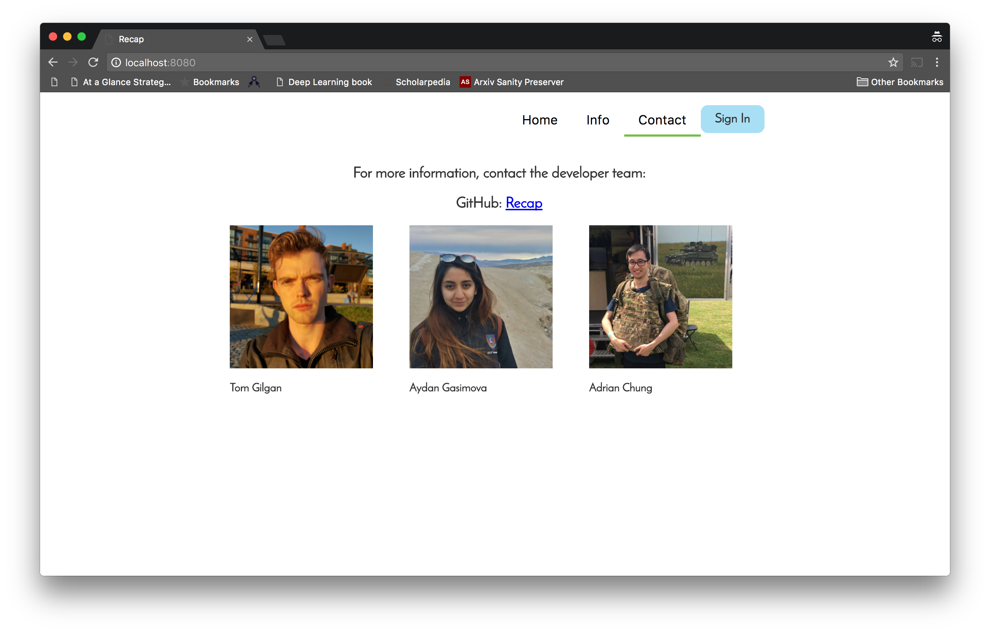Bookmark page with the star icon
990x633 pixels.
pyautogui.click(x=893, y=63)
